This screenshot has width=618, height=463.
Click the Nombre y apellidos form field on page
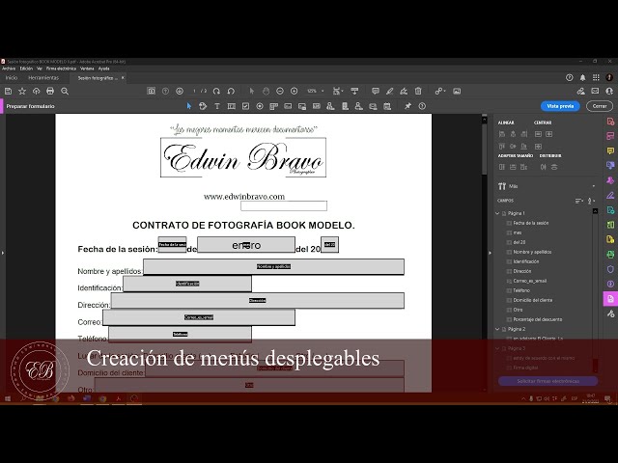pos(273,267)
